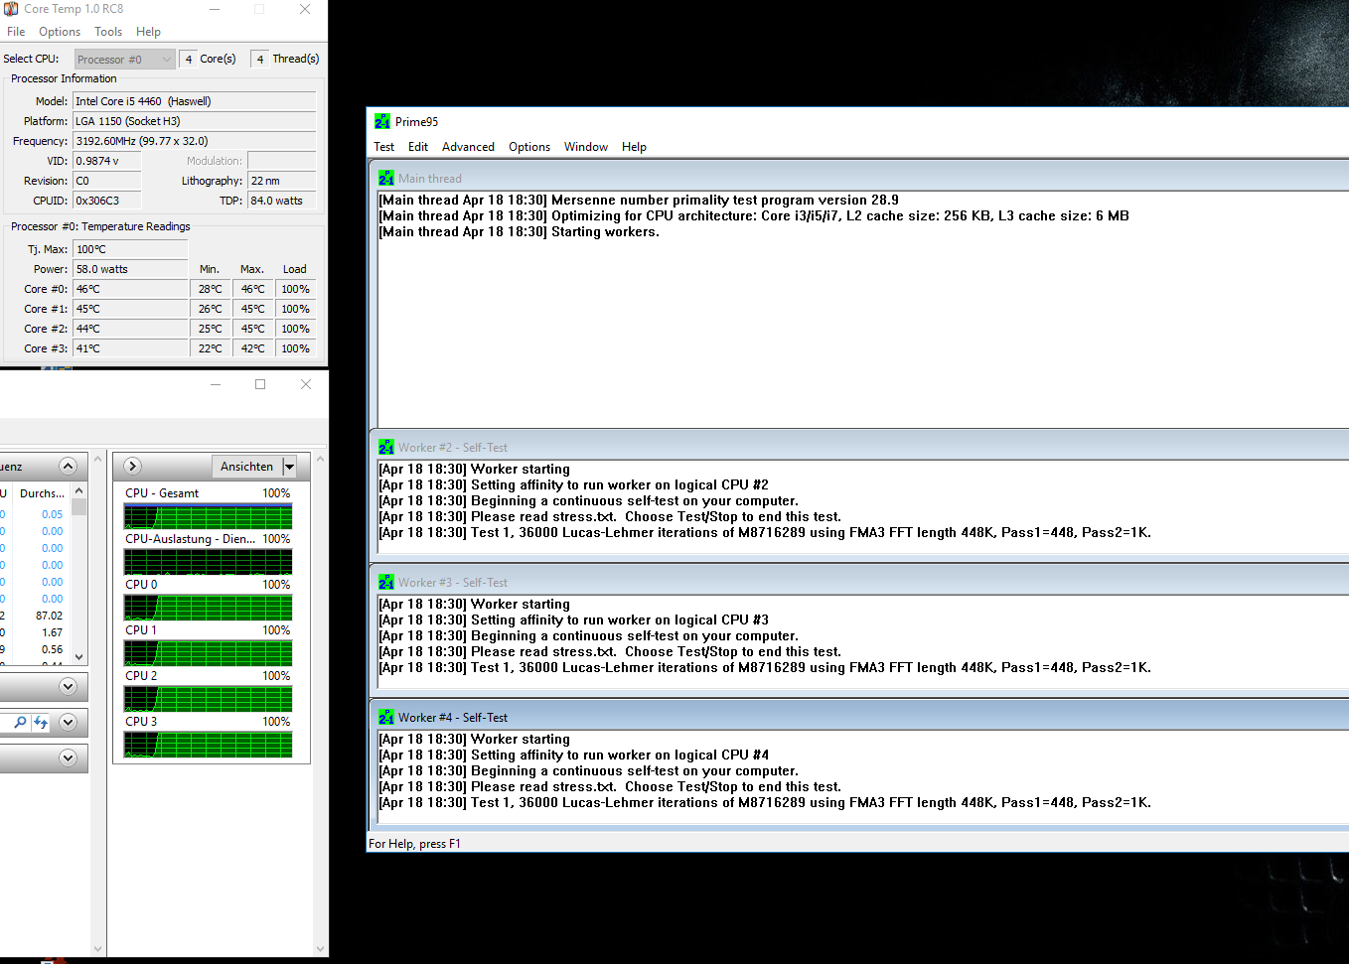Image resolution: width=1349 pixels, height=964 pixels.
Task: Click the Core #2 current temperature 44°C
Action: pos(130,329)
